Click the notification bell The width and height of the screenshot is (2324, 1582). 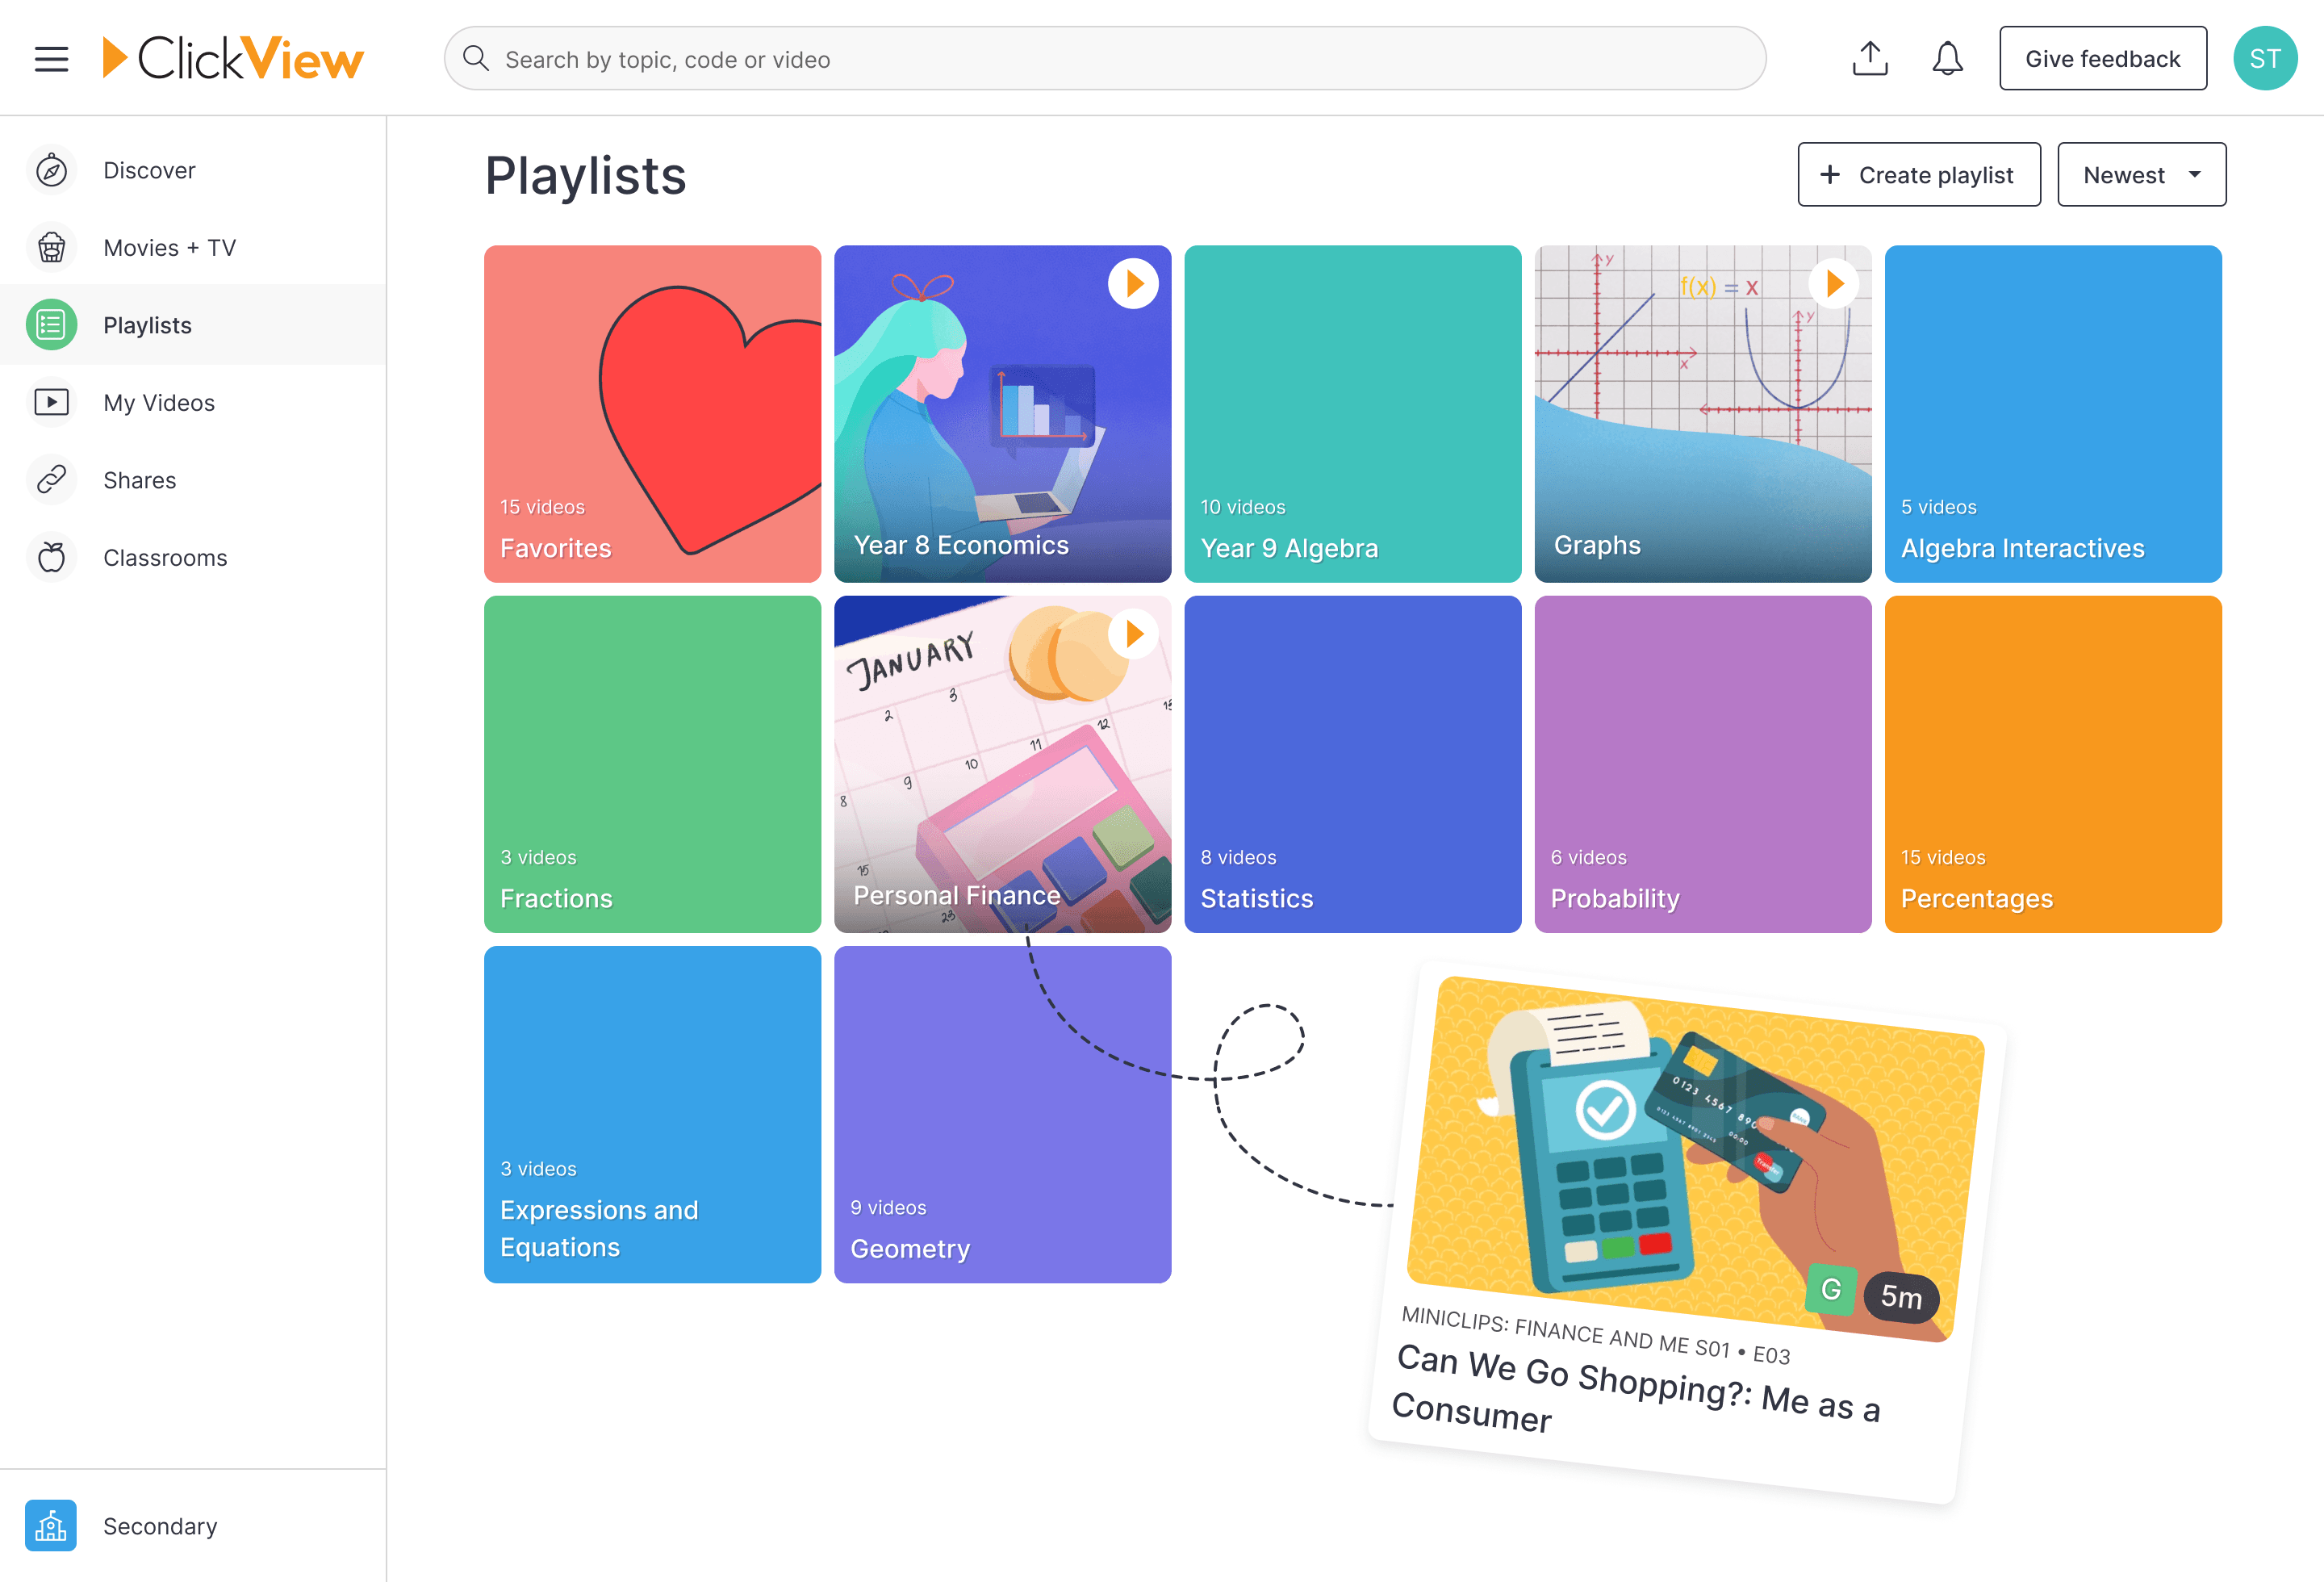1947,58
